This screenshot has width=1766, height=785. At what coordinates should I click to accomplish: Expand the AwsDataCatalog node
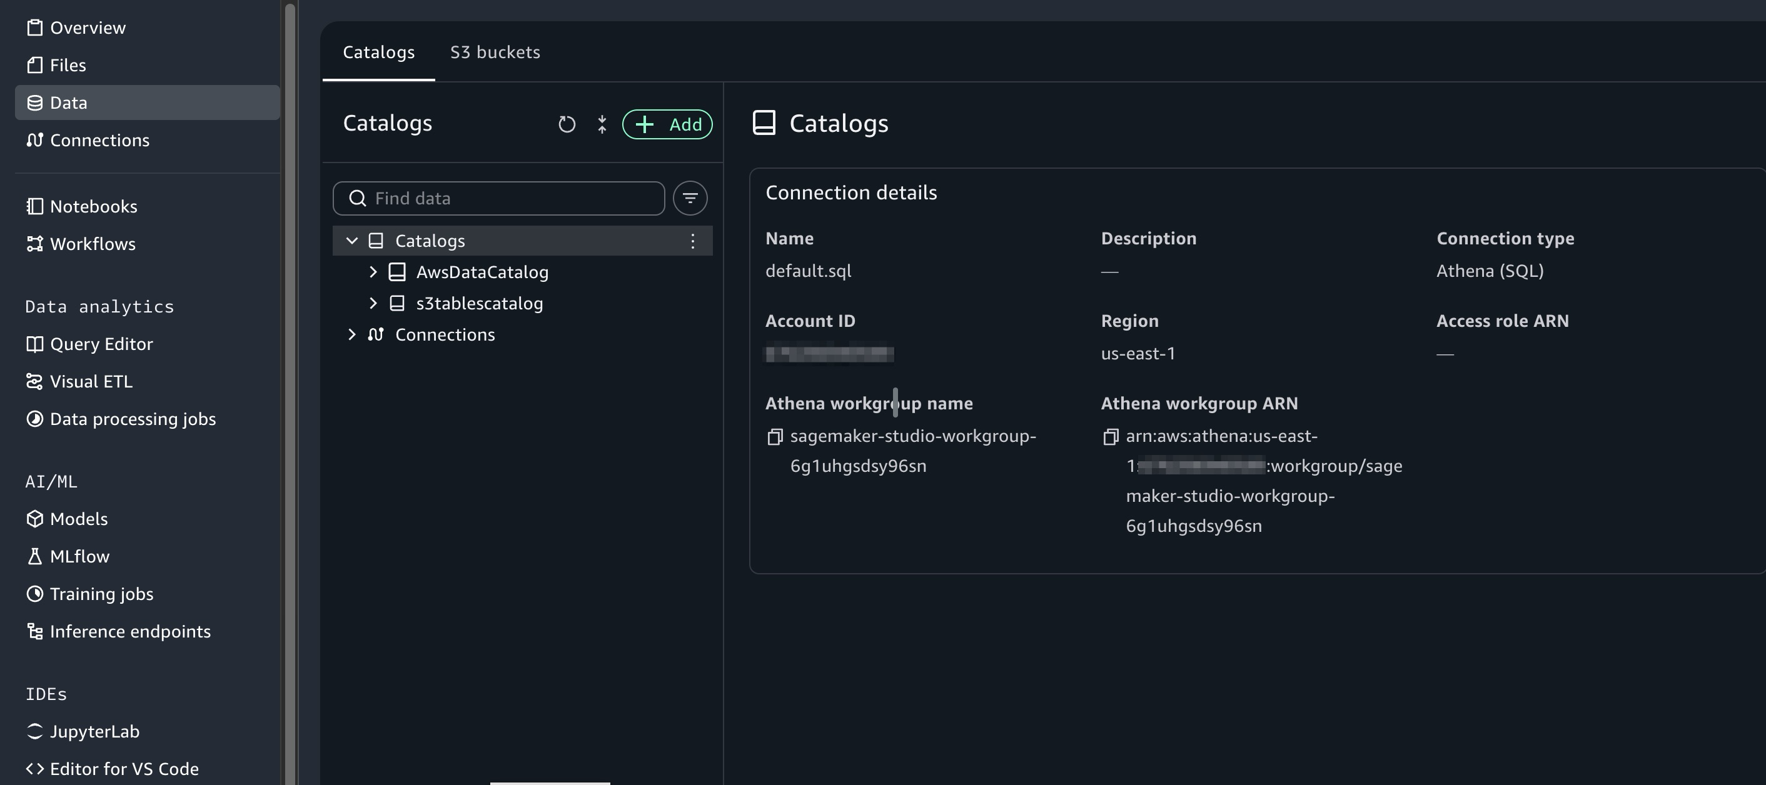(373, 272)
